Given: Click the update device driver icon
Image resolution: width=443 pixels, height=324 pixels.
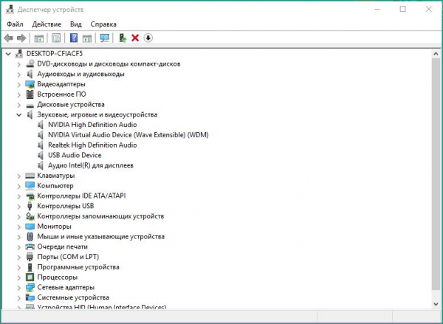Looking at the screenshot, I should (x=123, y=38).
